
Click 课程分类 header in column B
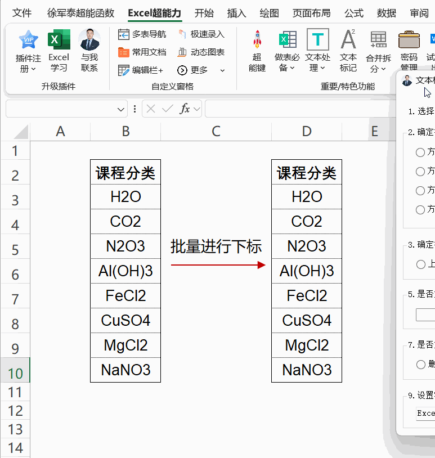point(125,172)
